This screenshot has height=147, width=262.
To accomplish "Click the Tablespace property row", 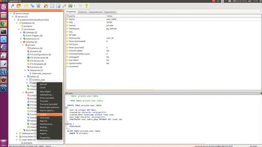I will click(163, 29).
